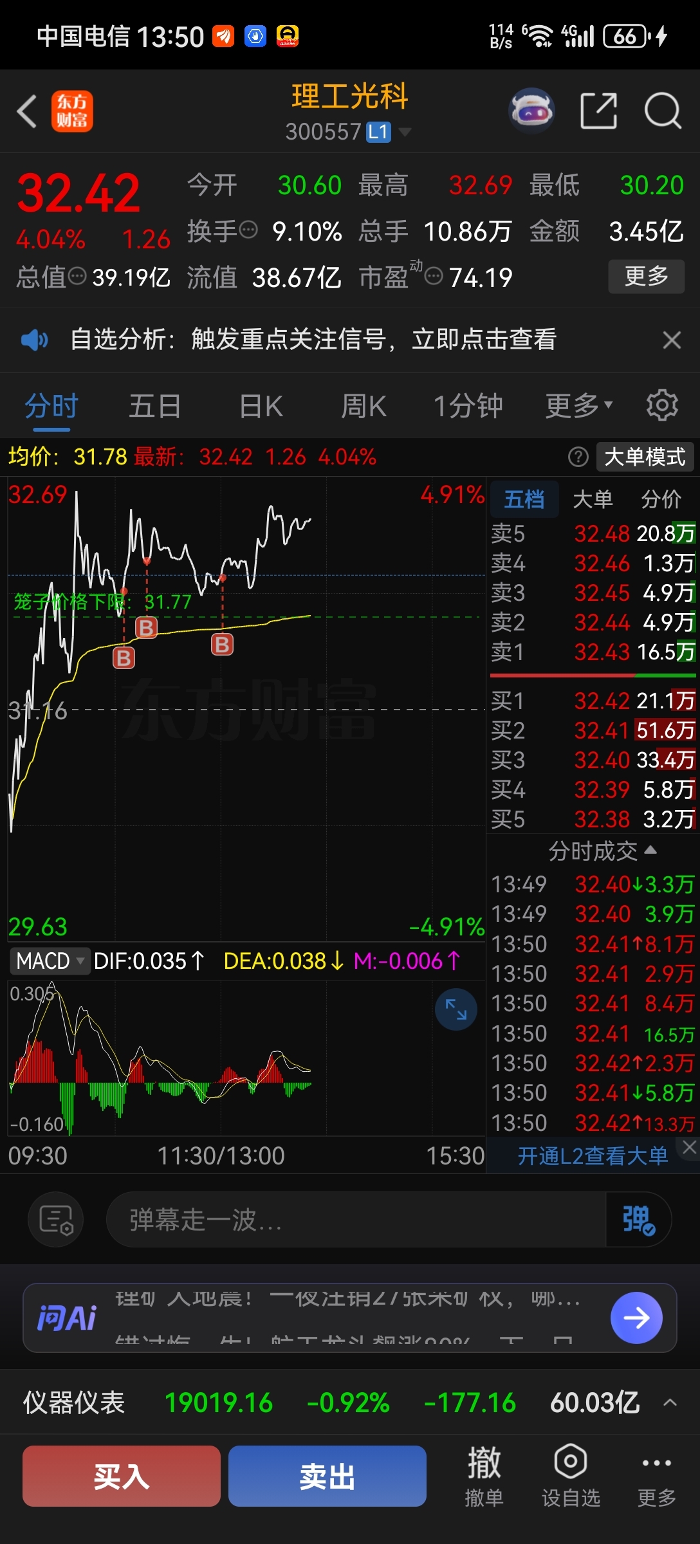700x1544 pixels.
Task: Tap the 更多 quote details button
Action: [x=647, y=276]
